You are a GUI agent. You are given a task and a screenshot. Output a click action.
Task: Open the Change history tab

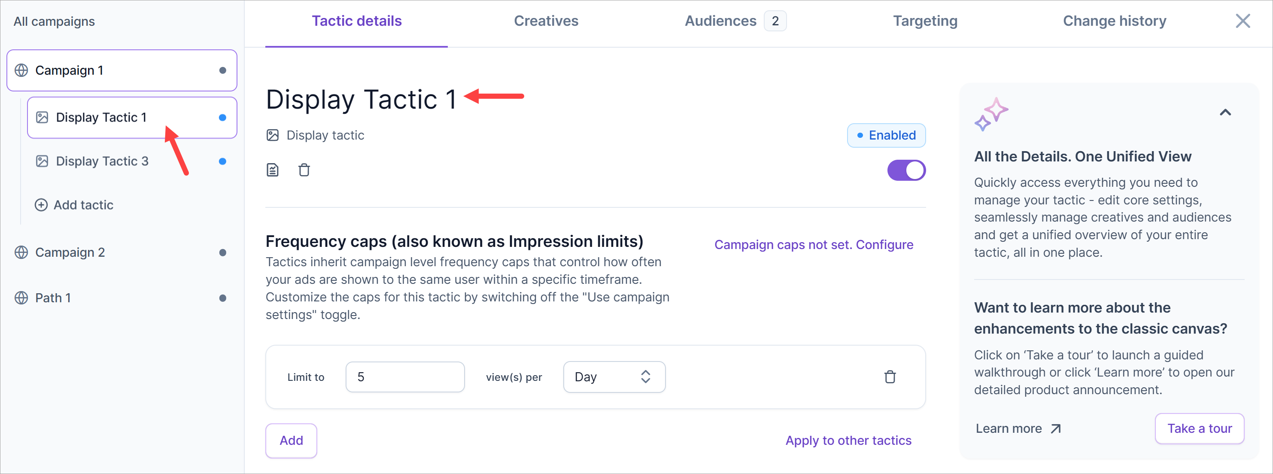pos(1114,21)
